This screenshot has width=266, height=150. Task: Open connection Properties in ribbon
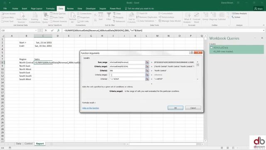tap(83, 17)
